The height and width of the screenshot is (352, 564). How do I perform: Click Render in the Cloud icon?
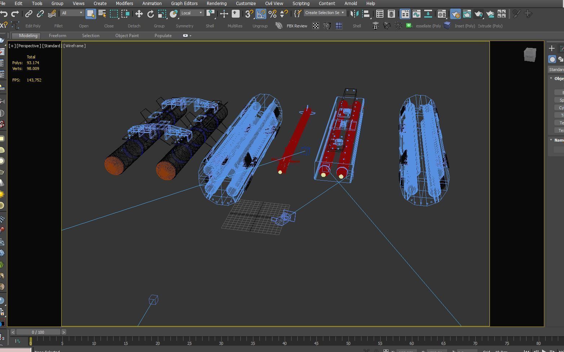[x=490, y=14]
